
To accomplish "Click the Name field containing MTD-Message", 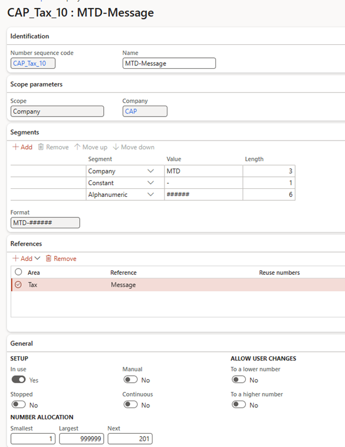I will (x=169, y=63).
